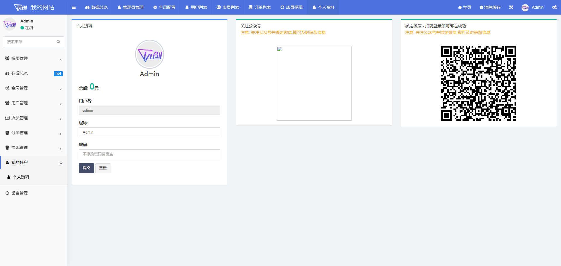The height and width of the screenshot is (266, 561).
Task: Click the large profile avatar image
Action: 150,54
